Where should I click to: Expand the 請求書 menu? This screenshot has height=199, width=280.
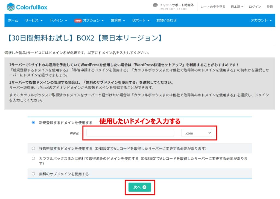(x=118, y=20)
